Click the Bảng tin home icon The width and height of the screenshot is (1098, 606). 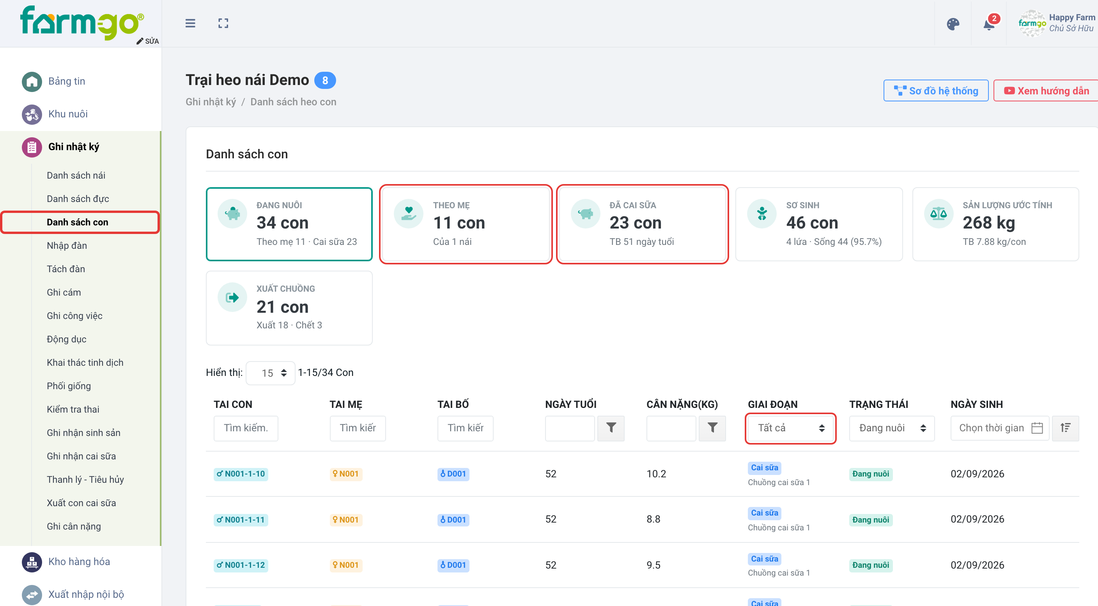point(32,82)
